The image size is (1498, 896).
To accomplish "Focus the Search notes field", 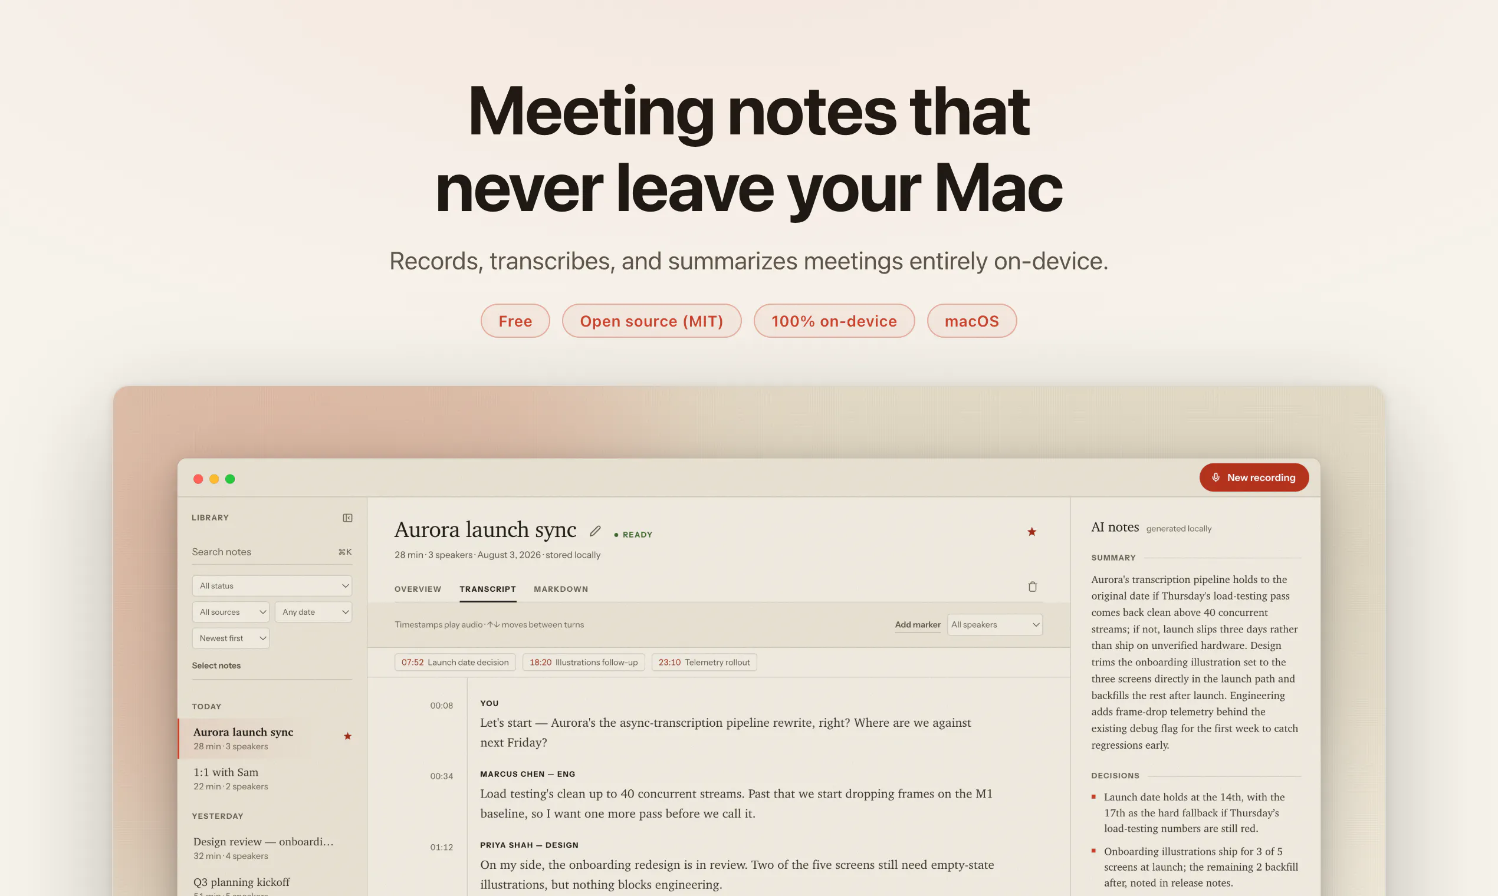I will pos(272,552).
